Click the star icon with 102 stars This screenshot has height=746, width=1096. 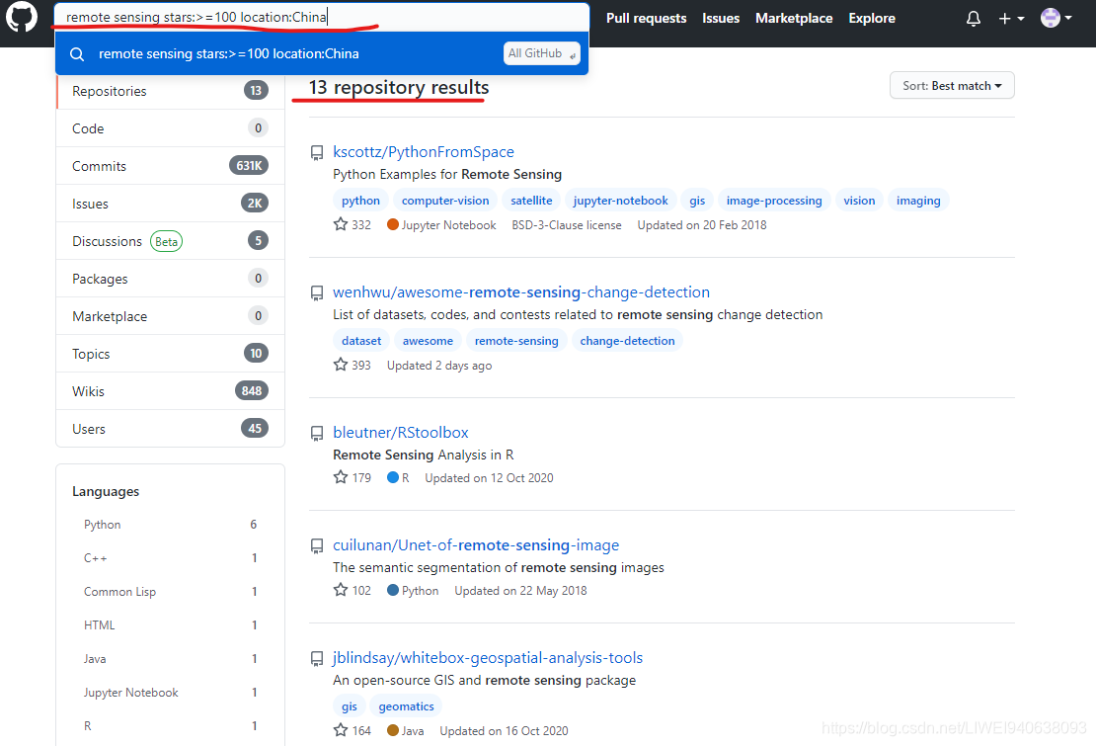coord(341,590)
